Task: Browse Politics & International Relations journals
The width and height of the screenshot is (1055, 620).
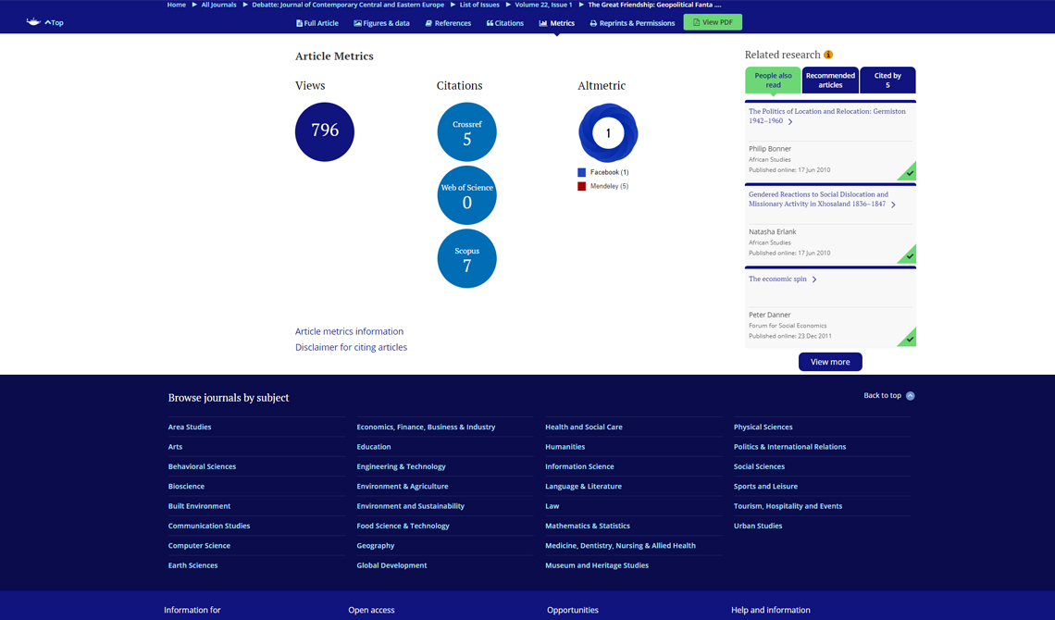Action: tap(790, 447)
